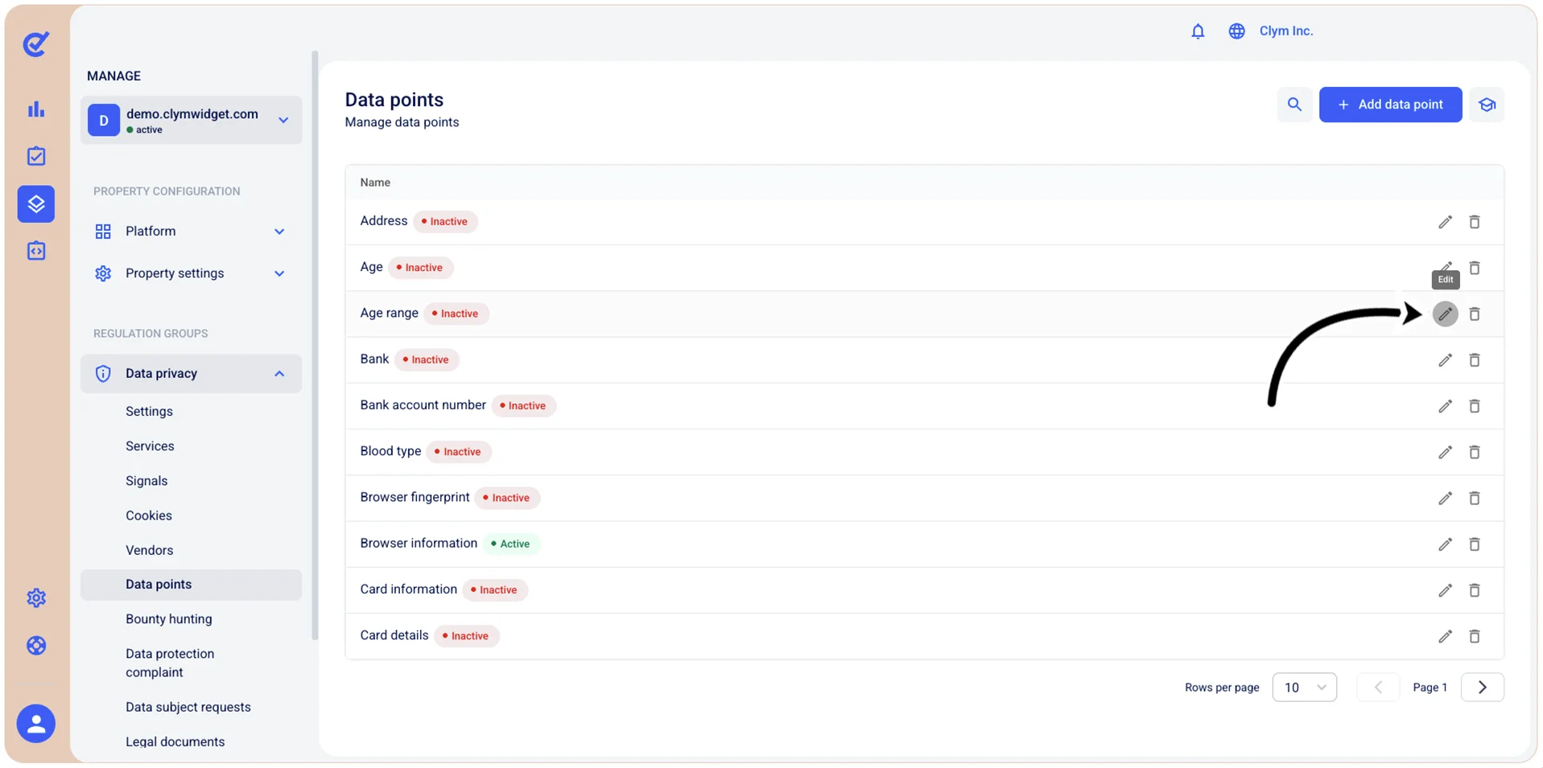Delete the Browser fingerprint data point
This screenshot has width=1543, height=768.
pyautogui.click(x=1475, y=499)
